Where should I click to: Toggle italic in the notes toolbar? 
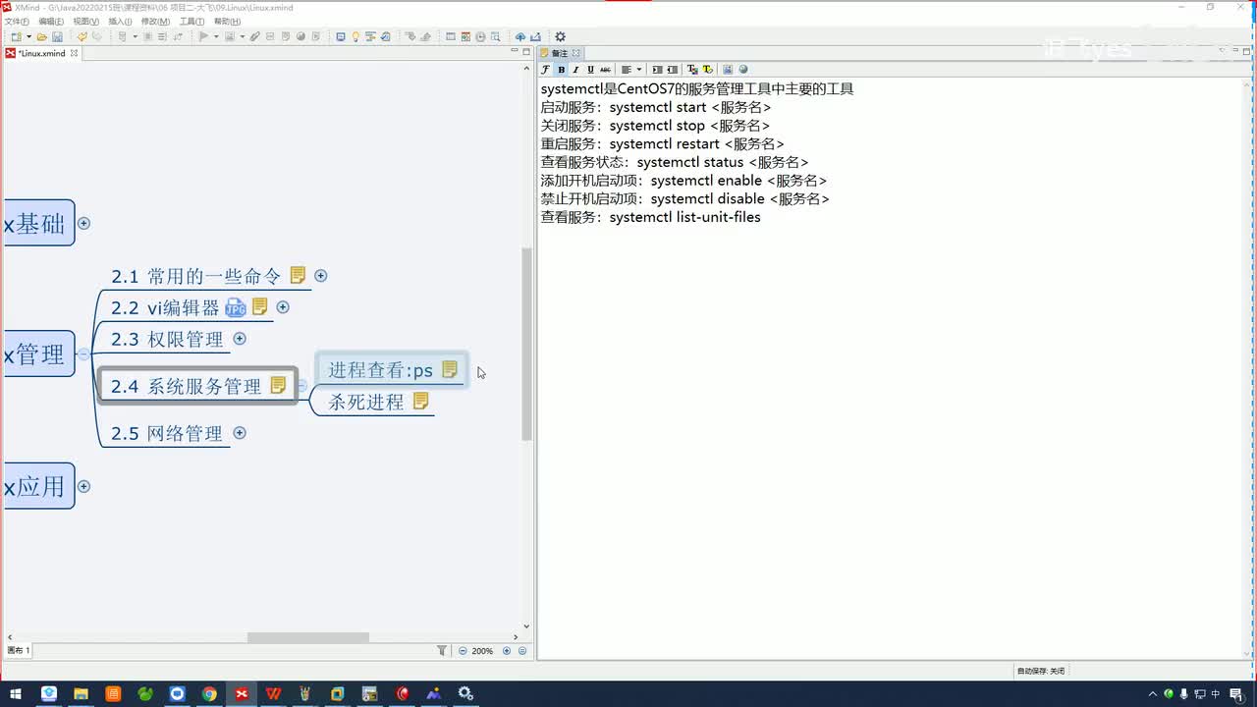(575, 70)
